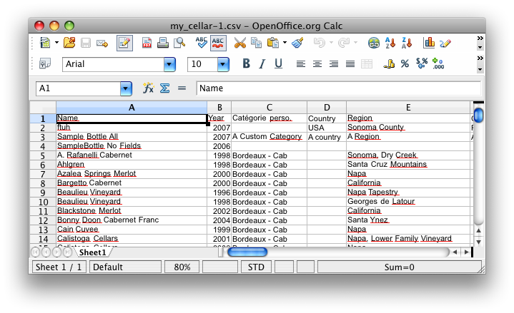Toggle Bold formatting

[246, 63]
